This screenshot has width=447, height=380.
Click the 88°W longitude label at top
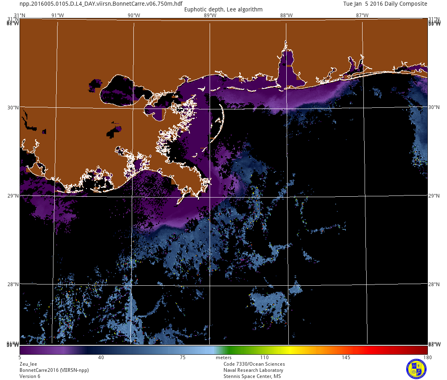click(x=286, y=16)
